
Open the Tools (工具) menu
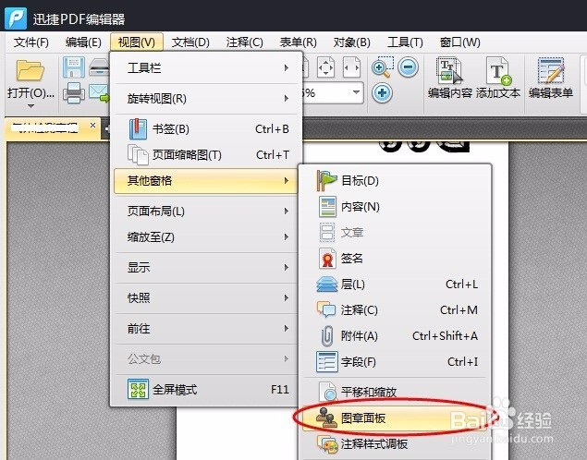click(x=405, y=42)
